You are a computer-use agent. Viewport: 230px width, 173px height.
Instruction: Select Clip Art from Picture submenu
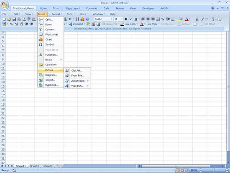coord(77,71)
